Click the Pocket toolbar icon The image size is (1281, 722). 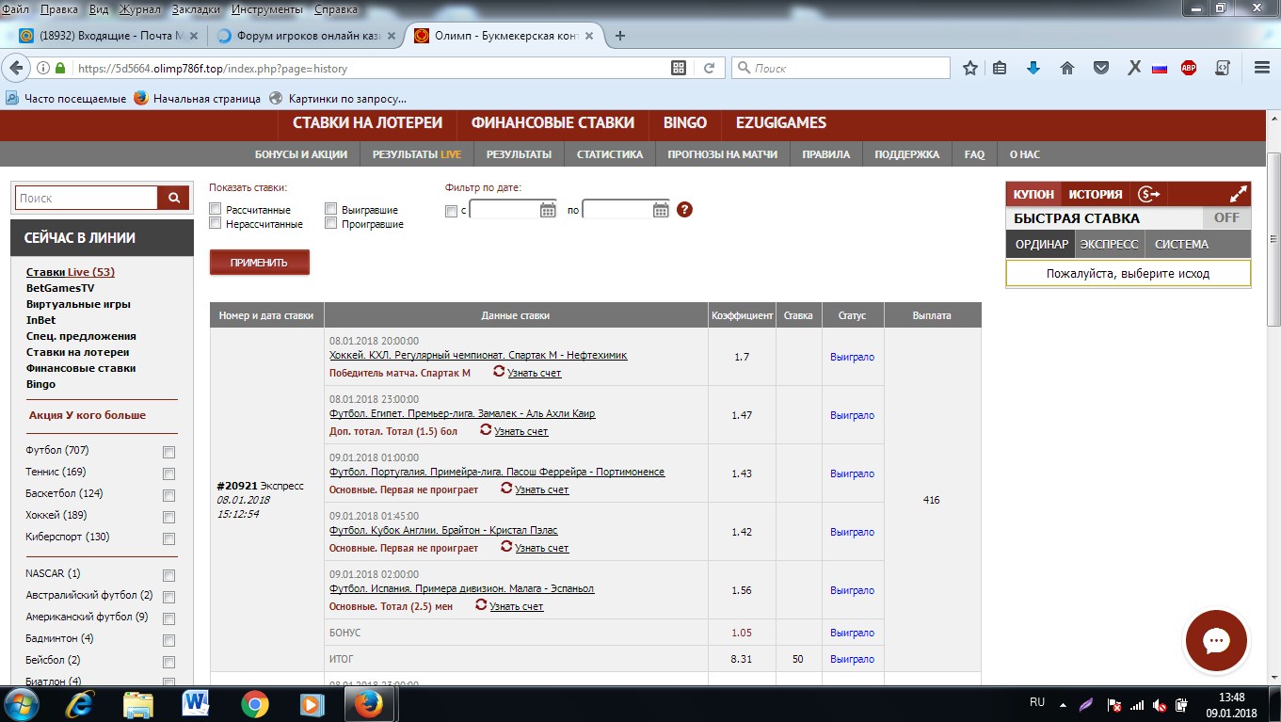(1100, 68)
